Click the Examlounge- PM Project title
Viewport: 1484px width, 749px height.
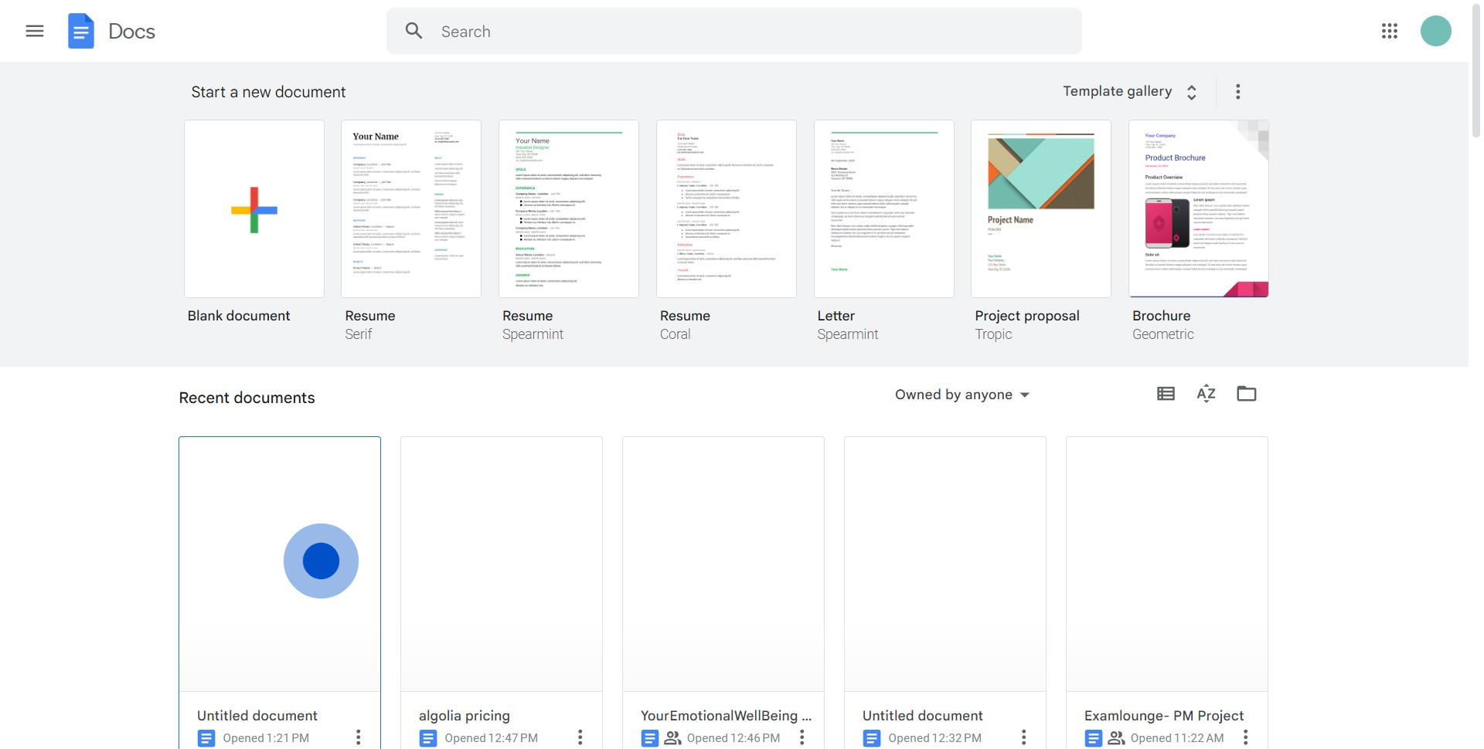pyautogui.click(x=1164, y=716)
